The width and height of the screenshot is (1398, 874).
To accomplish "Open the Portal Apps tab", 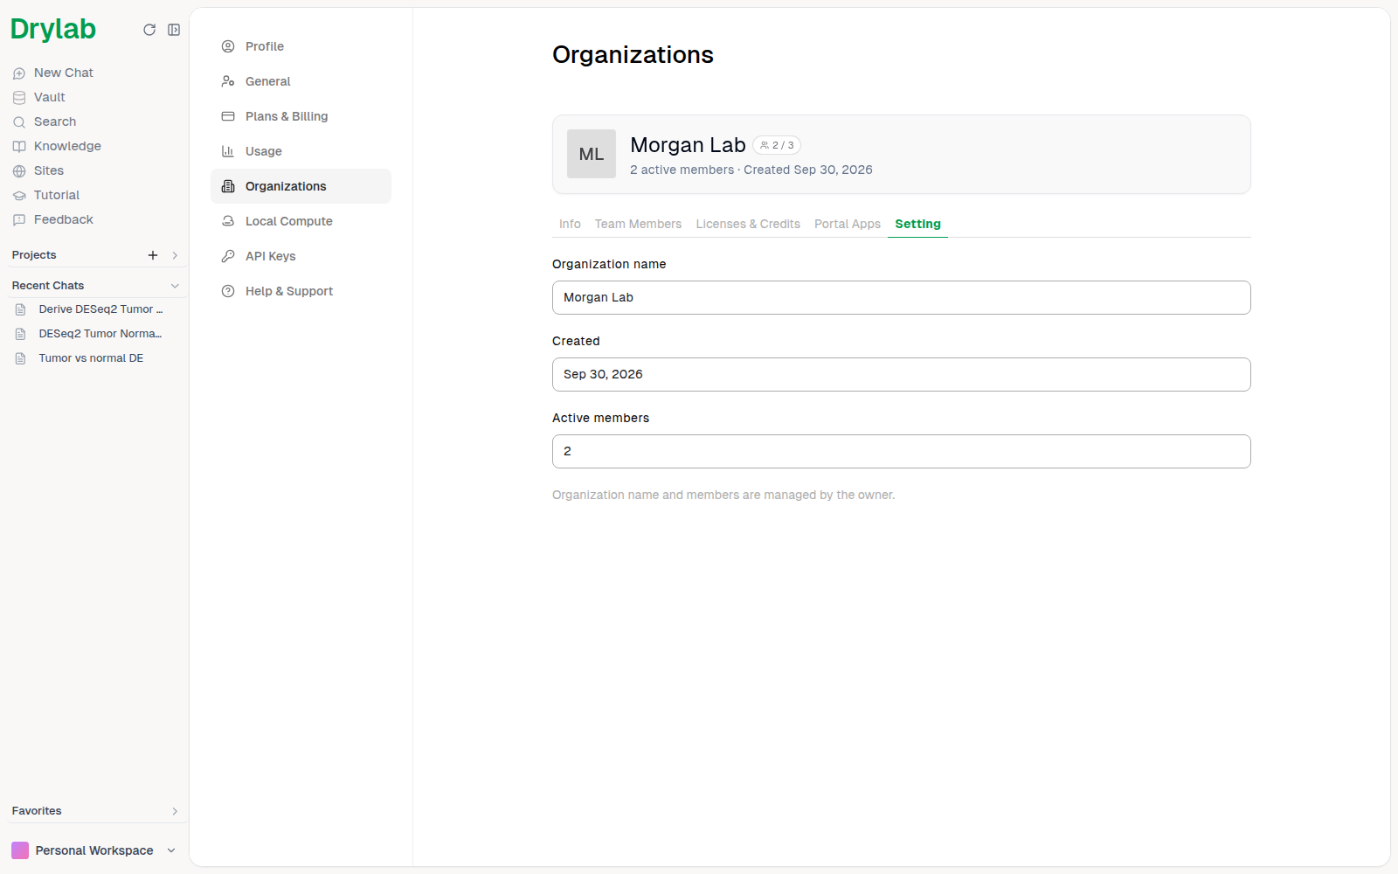I will (x=848, y=224).
